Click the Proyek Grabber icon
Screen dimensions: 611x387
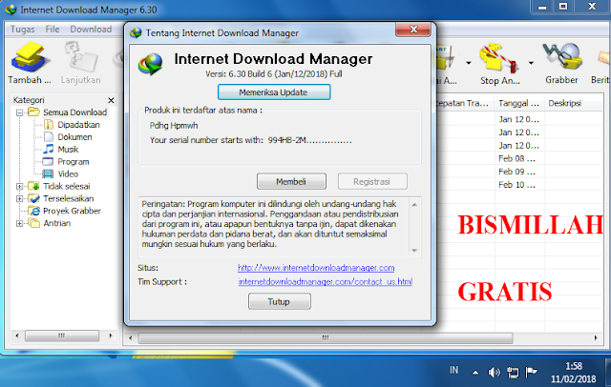tap(34, 211)
